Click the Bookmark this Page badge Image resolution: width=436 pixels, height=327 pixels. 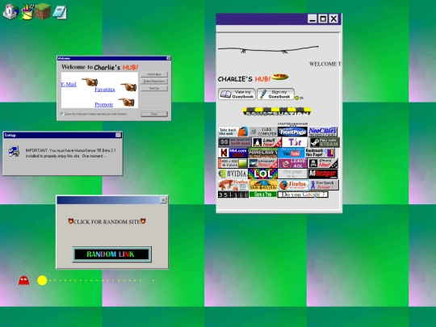click(x=320, y=153)
